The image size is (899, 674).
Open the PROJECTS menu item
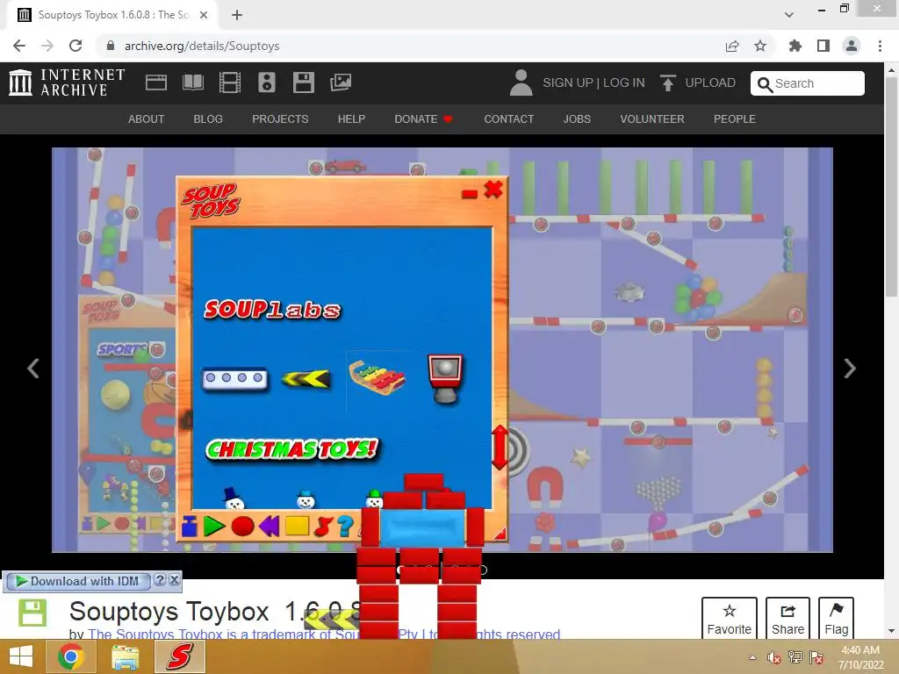[280, 118]
